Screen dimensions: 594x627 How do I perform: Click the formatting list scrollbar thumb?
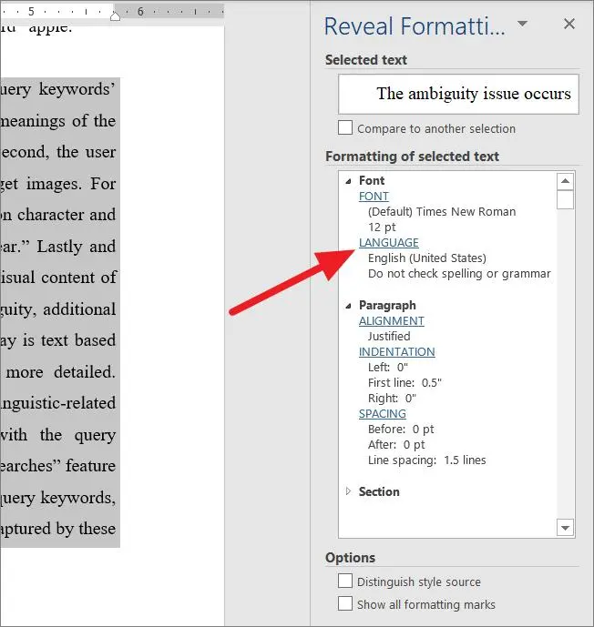click(565, 200)
